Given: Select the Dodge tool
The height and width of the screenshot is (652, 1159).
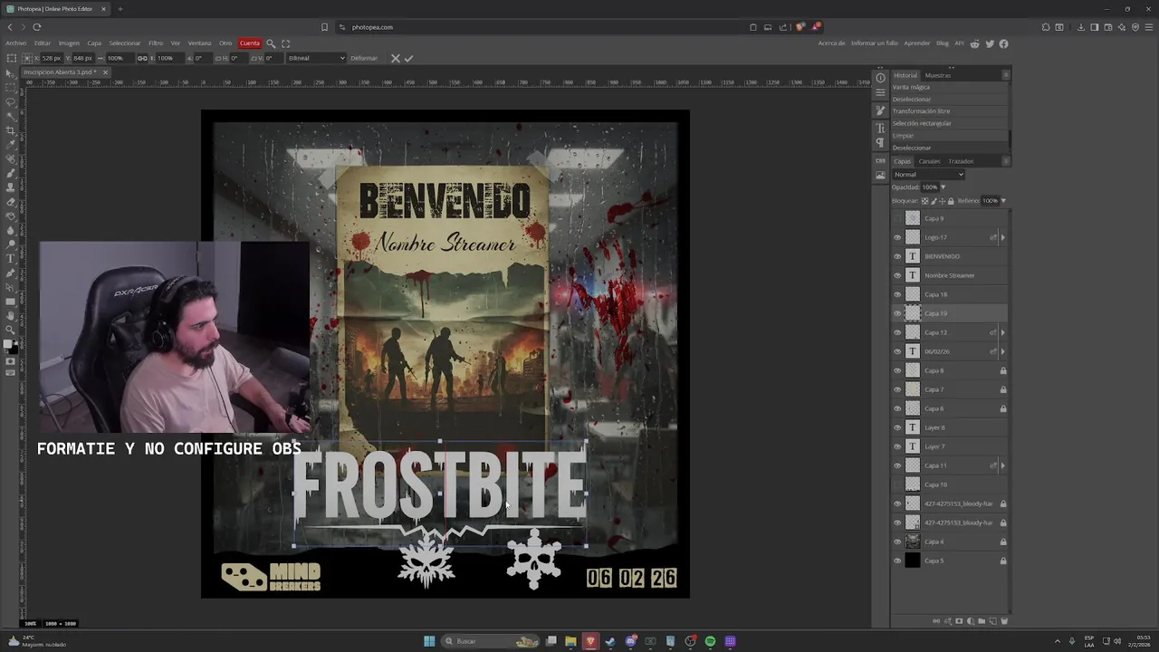Looking at the screenshot, I should click(x=11, y=244).
